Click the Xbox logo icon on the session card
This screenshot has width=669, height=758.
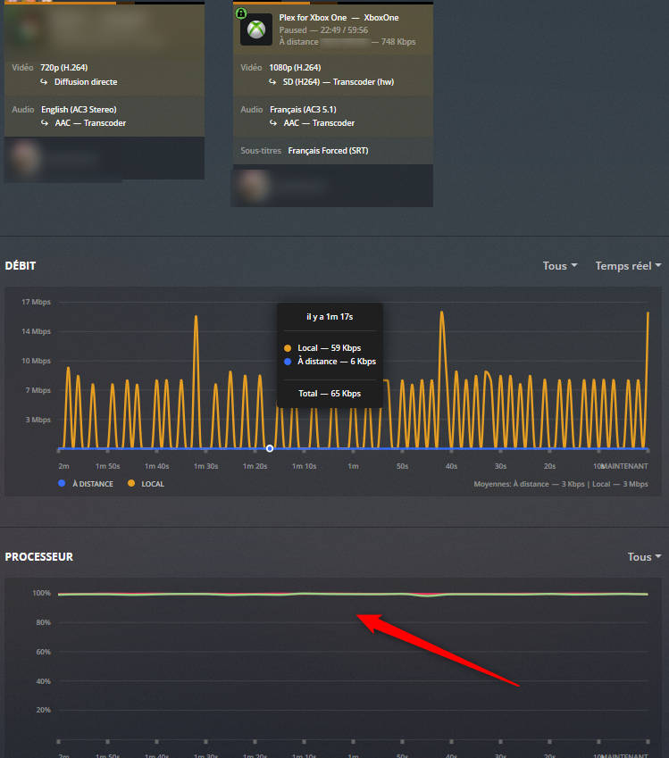(x=256, y=29)
